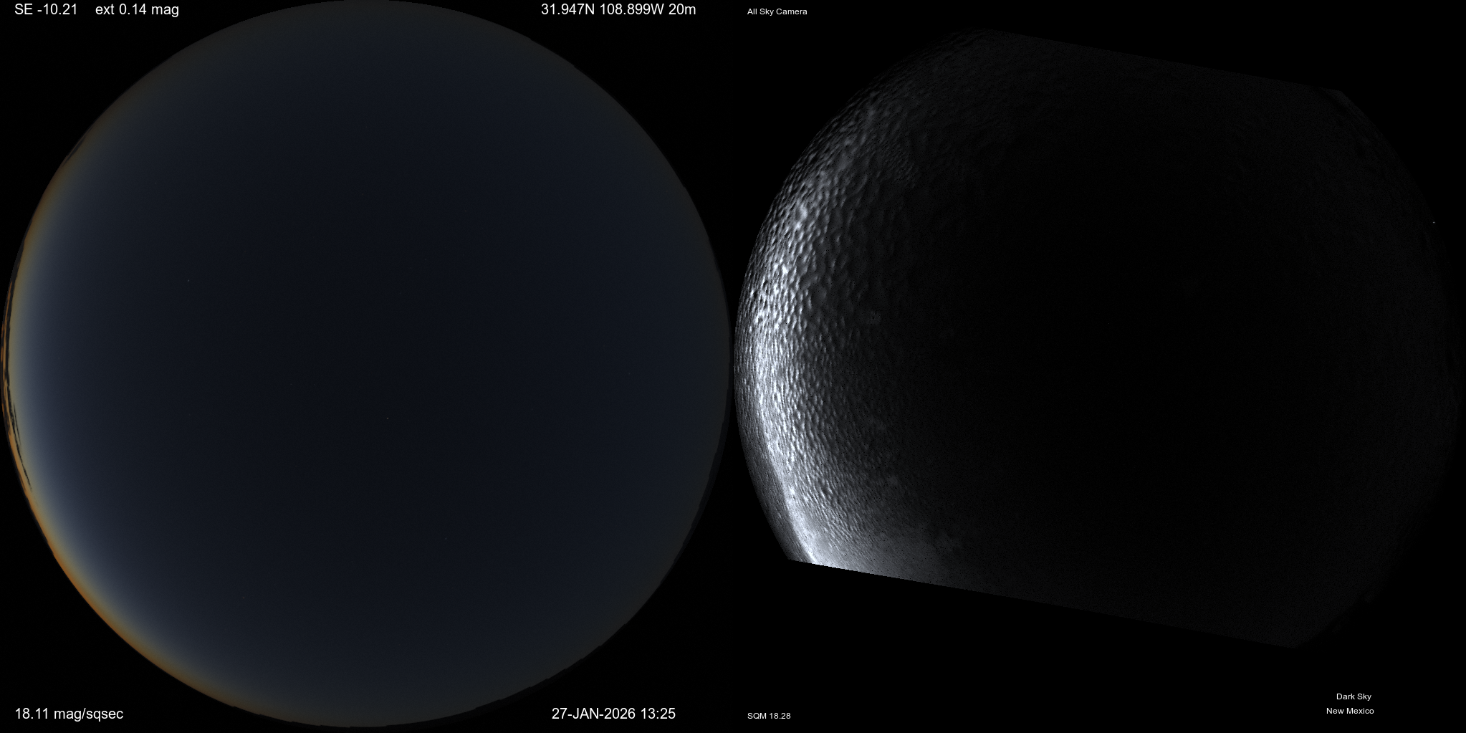Click the small bright dot near grayscale image right edge

pyautogui.click(x=1433, y=223)
